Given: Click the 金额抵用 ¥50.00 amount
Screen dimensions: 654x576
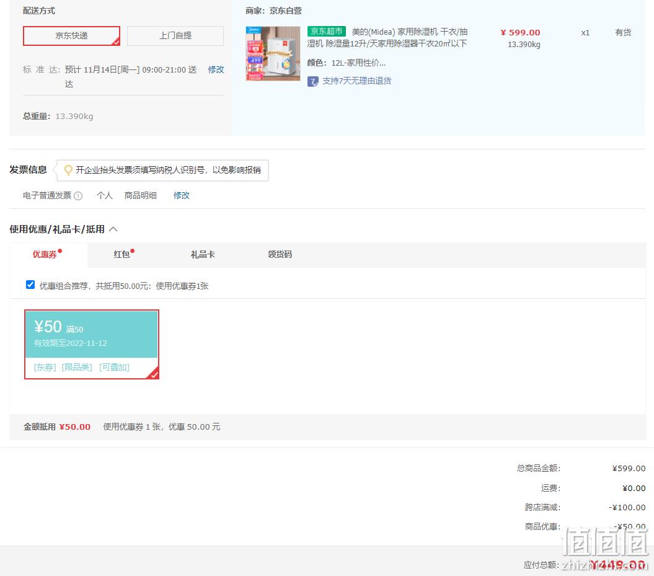Looking at the screenshot, I should coord(74,427).
